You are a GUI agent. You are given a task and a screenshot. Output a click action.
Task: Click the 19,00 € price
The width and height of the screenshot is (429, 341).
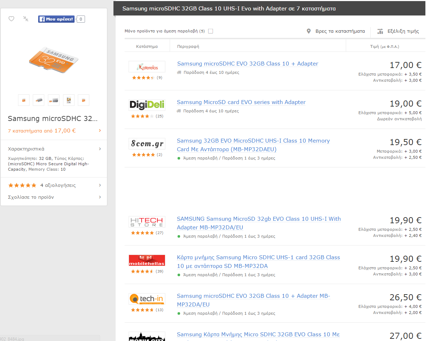click(406, 104)
